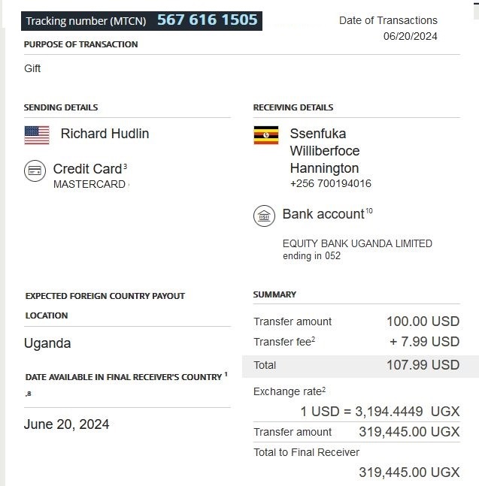Click the Gift purpose text
Viewport: 479px width, 486px height.
32,68
